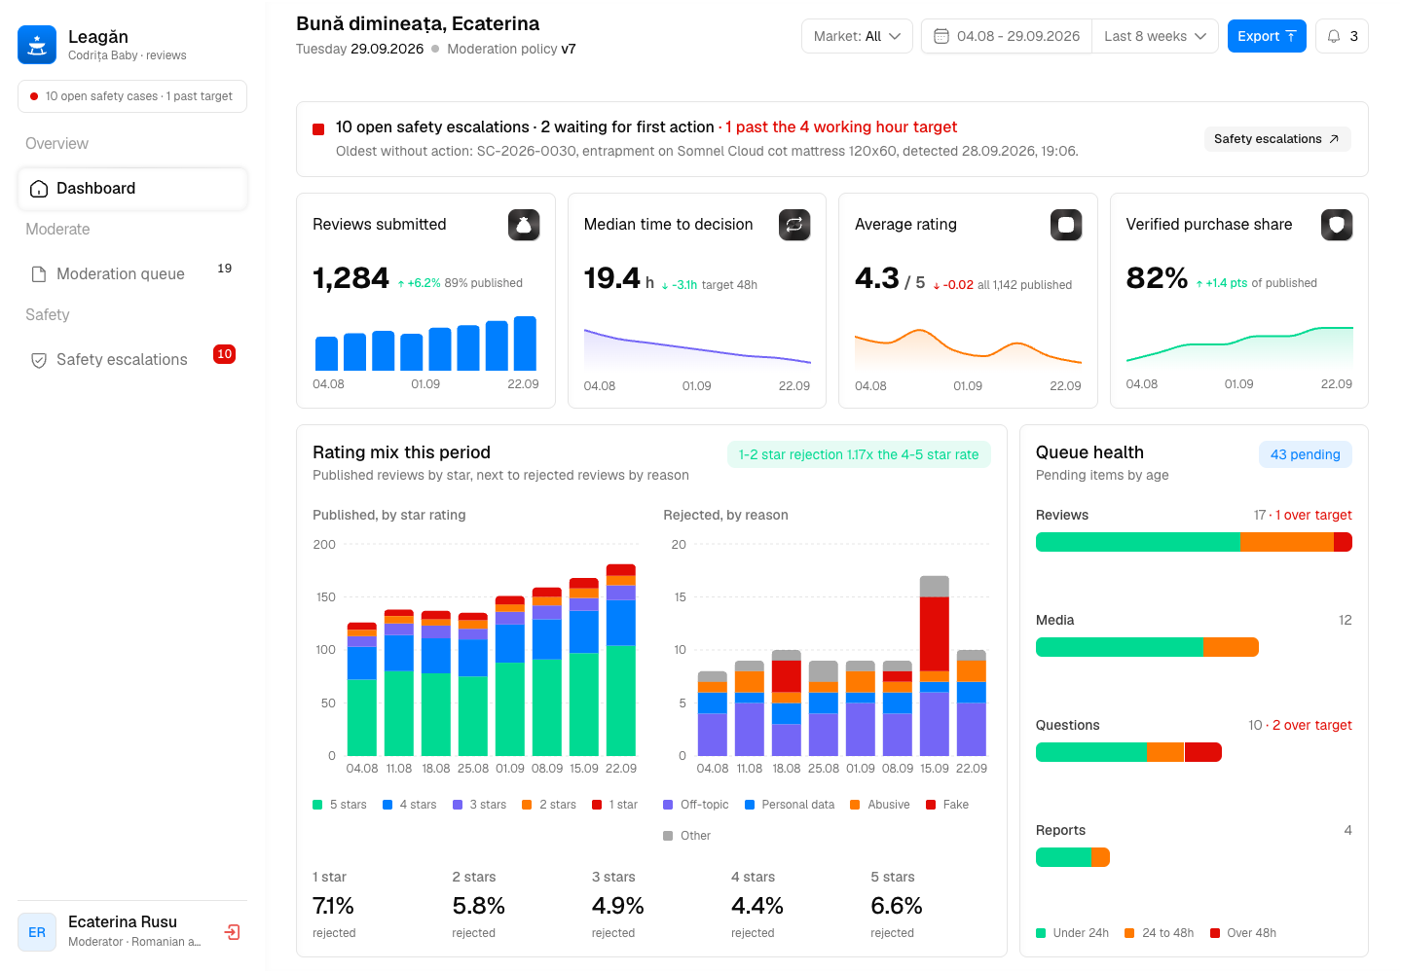Click the 1 over target Reviews label
This screenshot has width=1402, height=973.
click(1313, 515)
